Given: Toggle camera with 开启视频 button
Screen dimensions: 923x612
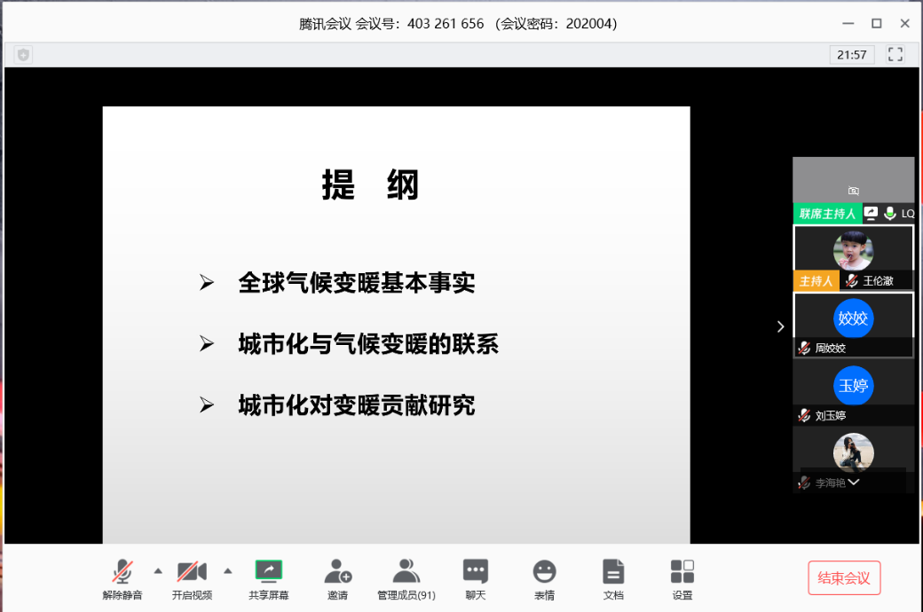Looking at the screenshot, I should tap(192, 572).
